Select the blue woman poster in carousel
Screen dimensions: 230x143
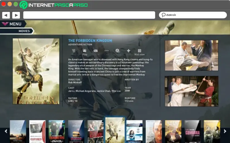point(134,132)
